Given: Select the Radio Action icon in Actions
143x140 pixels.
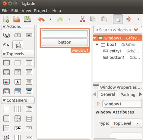Looking at the screenshot, I should pyautogui.click(x=6, y=45).
